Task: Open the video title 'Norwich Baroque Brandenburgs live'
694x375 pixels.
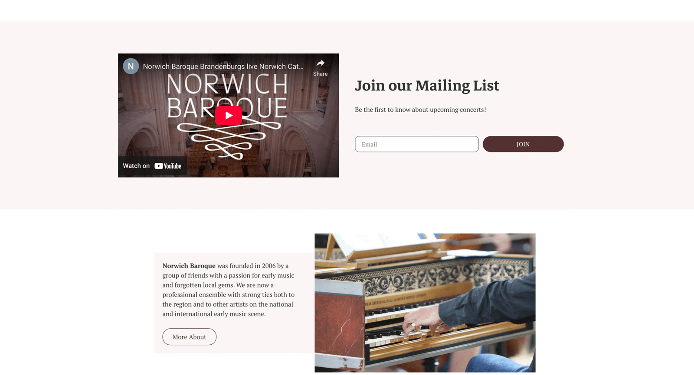Action: point(223,66)
